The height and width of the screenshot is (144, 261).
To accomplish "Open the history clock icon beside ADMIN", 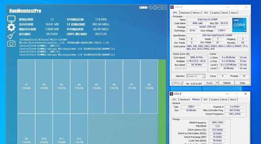I will point(151,8).
